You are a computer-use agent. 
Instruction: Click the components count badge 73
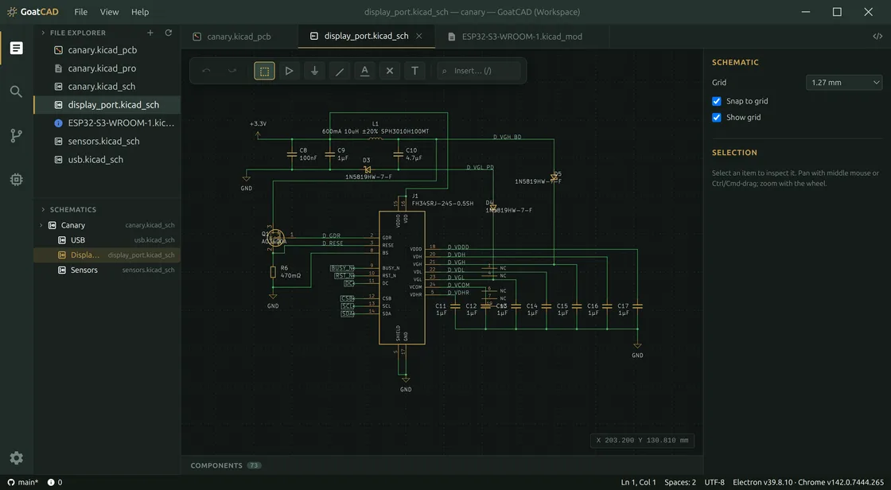point(254,465)
